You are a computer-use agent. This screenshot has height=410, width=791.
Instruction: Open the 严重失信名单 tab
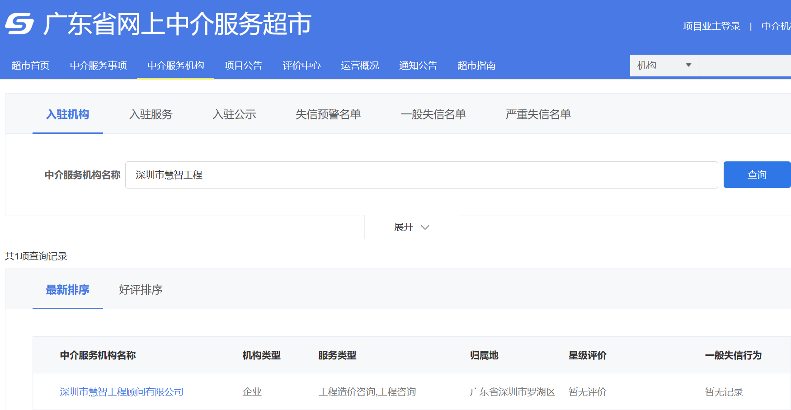(538, 114)
